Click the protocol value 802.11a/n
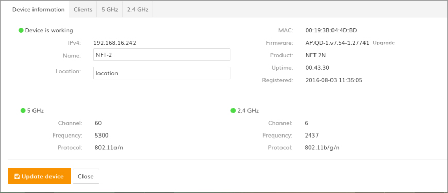Viewport: 448px width, 193px height. 109,148
